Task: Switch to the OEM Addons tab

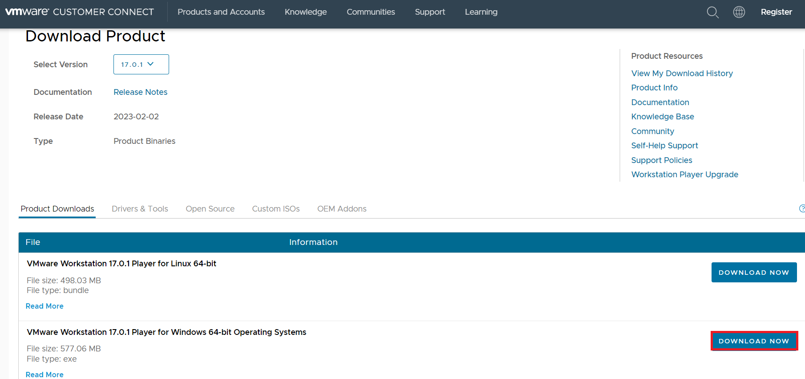Action: coord(342,209)
